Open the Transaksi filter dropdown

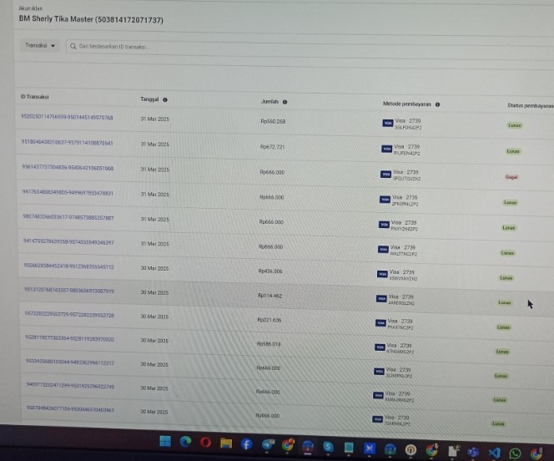point(41,46)
